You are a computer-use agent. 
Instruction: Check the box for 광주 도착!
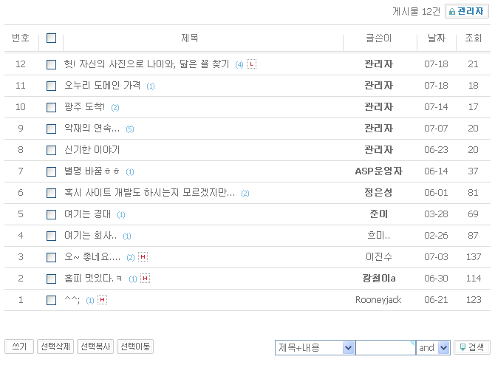pyautogui.click(x=51, y=107)
